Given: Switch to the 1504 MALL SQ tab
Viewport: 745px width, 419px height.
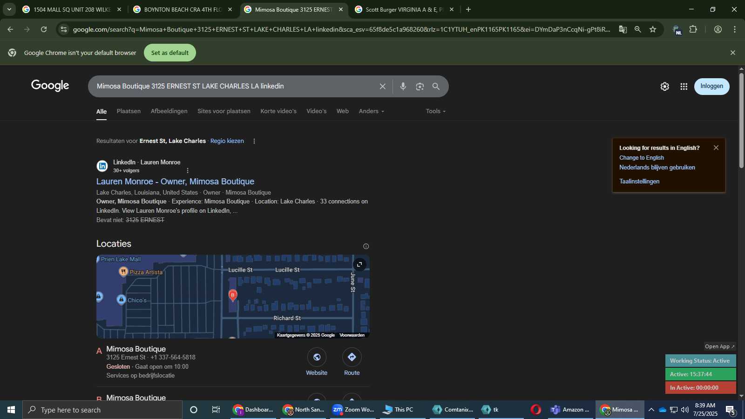Looking at the screenshot, I should 72,9.
